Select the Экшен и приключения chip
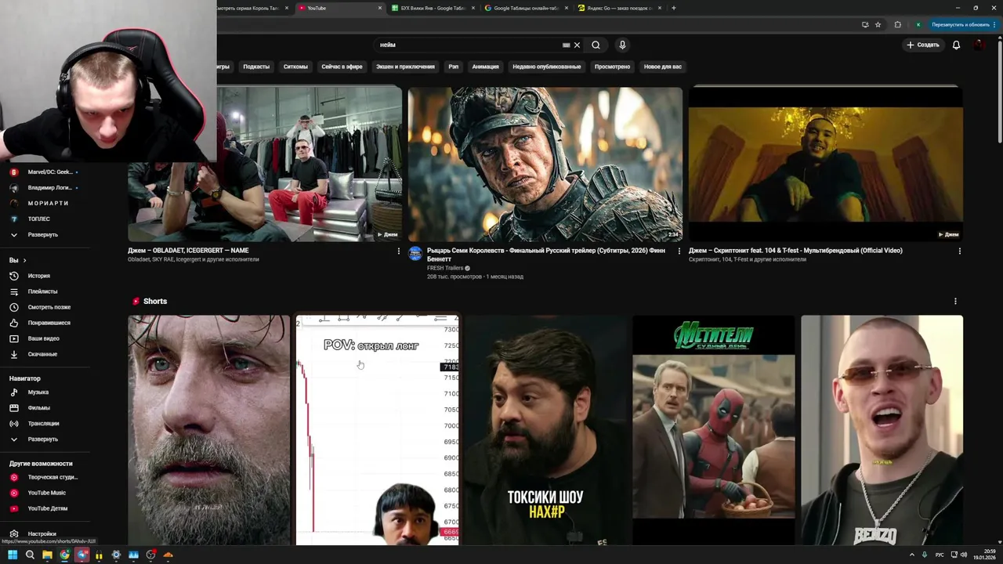 pyautogui.click(x=405, y=67)
